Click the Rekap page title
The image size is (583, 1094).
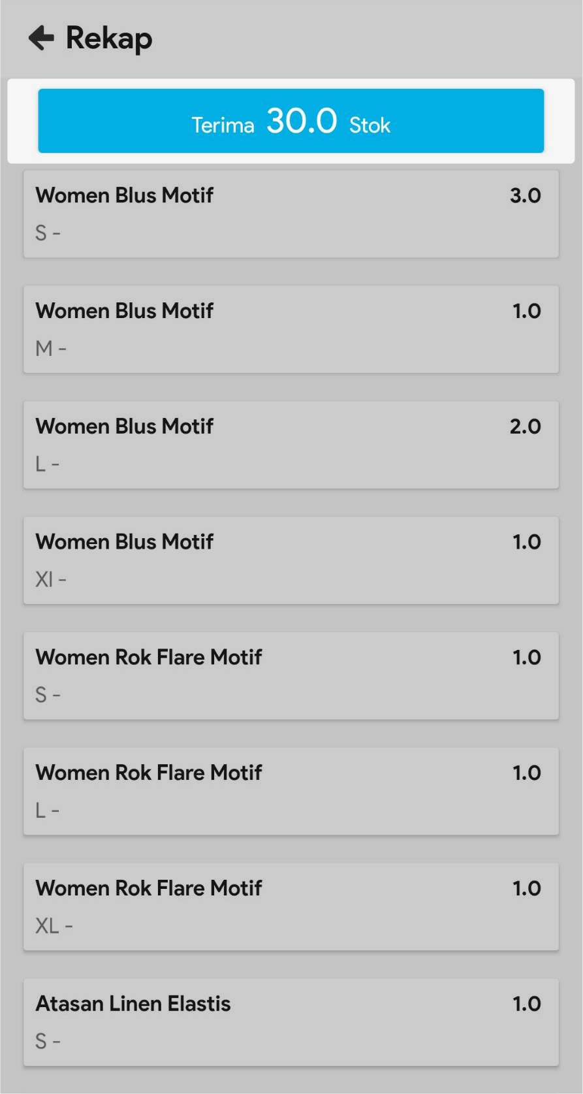coord(109,38)
